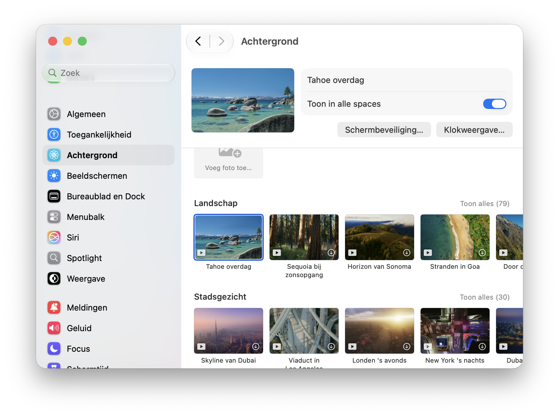The height and width of the screenshot is (416, 559).
Task: Select Spotlight in the sidebar
Action: tap(109, 258)
